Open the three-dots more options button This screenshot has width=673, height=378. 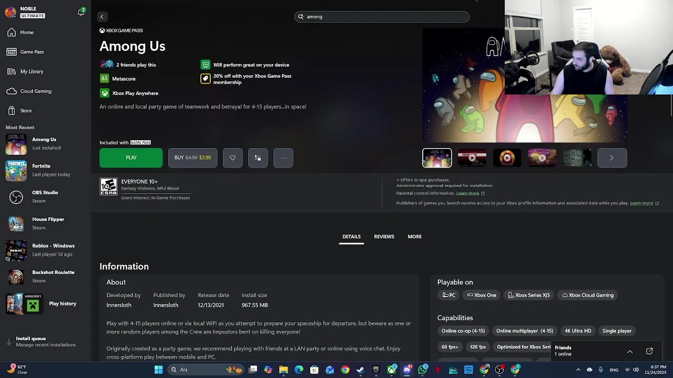pos(283,158)
